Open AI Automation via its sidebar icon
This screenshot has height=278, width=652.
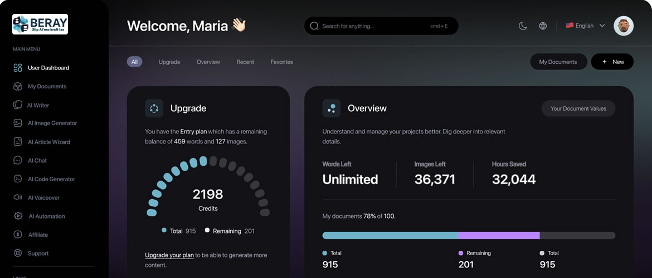click(18, 216)
